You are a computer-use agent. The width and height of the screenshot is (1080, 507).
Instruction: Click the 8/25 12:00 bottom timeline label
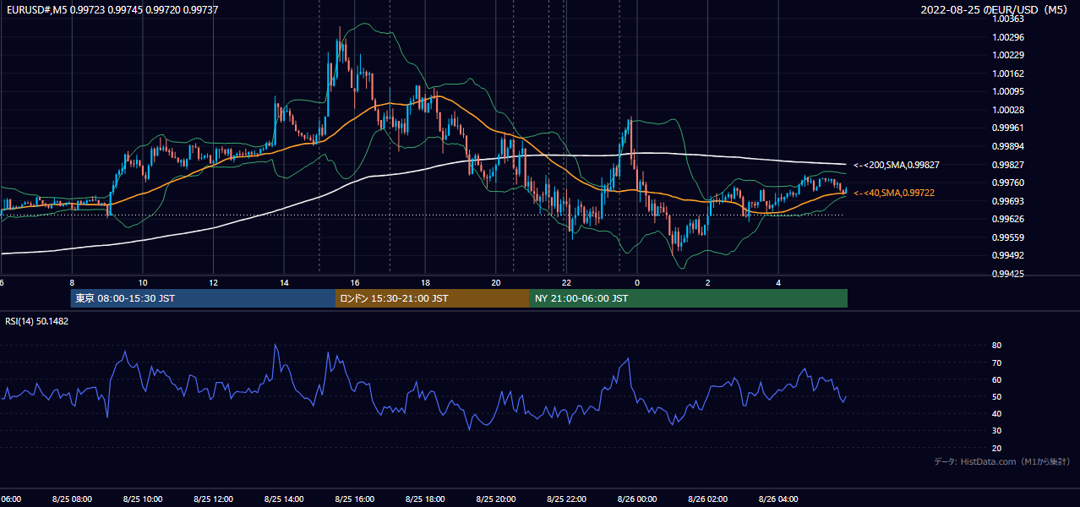pyautogui.click(x=213, y=499)
